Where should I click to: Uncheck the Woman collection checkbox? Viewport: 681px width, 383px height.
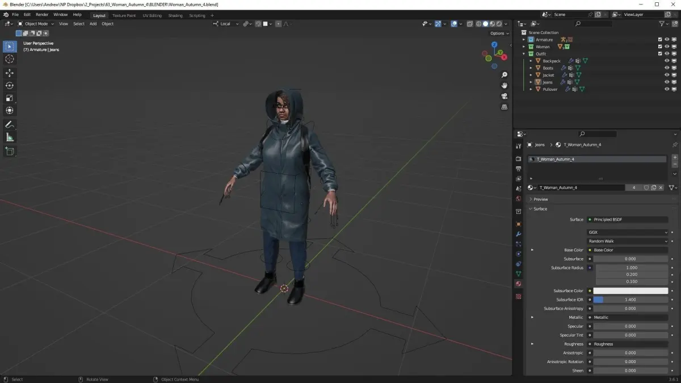(x=659, y=47)
